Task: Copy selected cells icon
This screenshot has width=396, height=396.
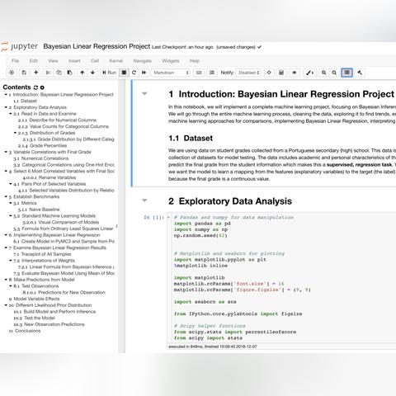Action: 59,73
